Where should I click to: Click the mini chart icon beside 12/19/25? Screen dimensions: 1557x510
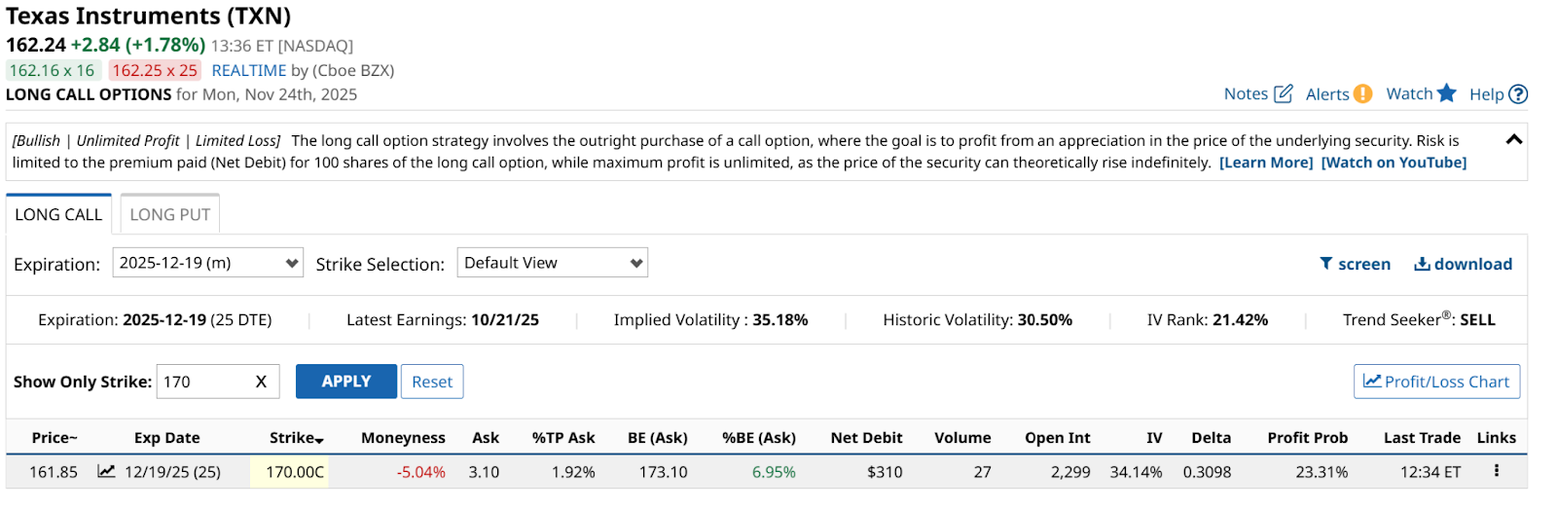(106, 471)
